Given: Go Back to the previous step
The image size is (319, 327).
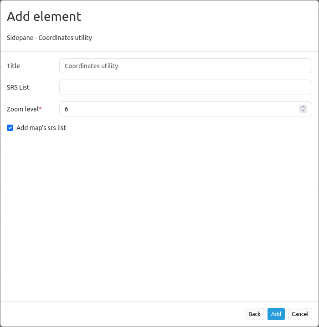Looking at the screenshot, I should coord(254,314).
